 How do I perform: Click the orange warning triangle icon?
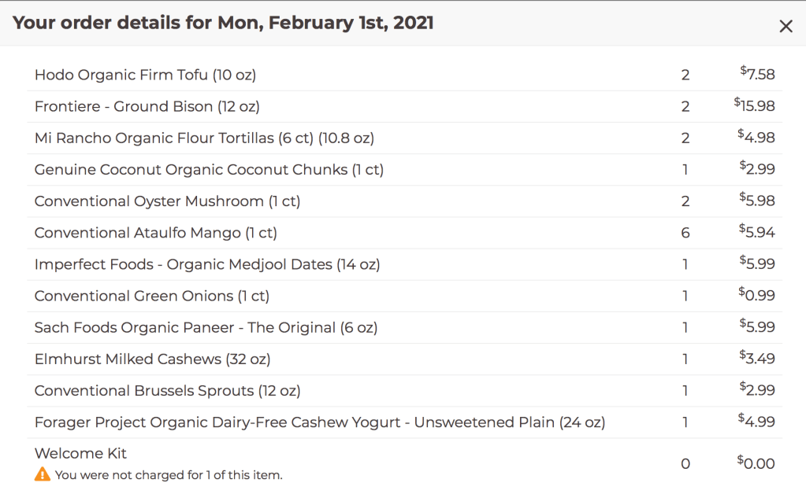[42, 474]
